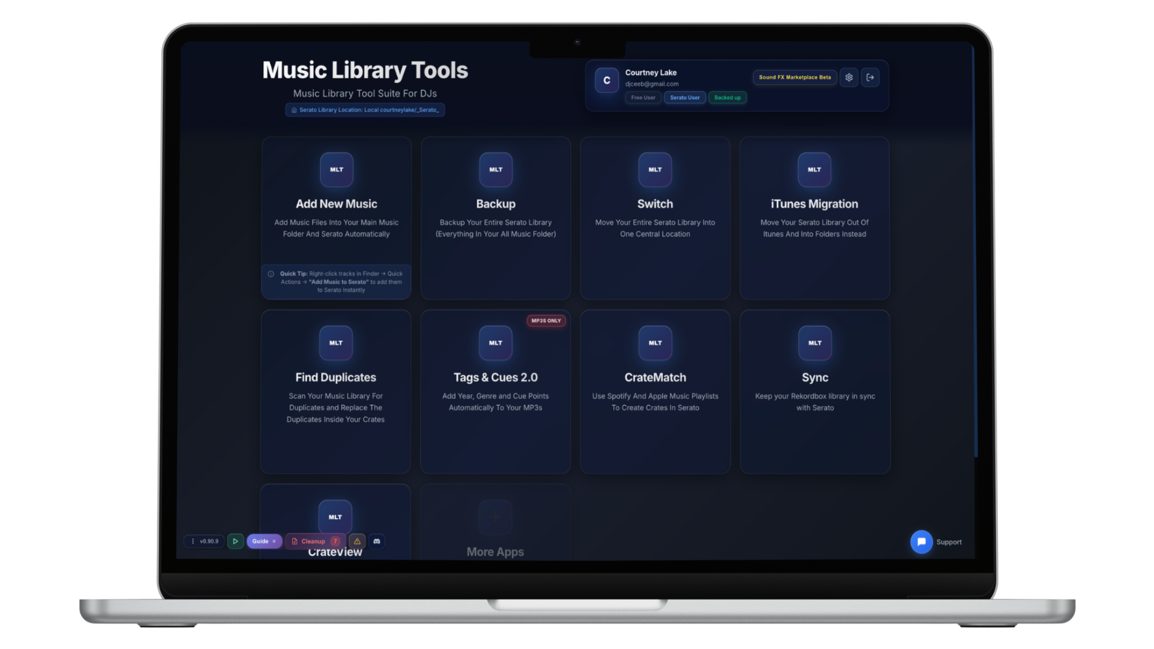This screenshot has height=649, width=1154.
Task: Click the yellow warning triangle indicator
Action: pyautogui.click(x=358, y=541)
